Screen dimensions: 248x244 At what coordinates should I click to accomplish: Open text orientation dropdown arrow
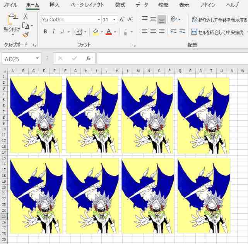point(180,19)
